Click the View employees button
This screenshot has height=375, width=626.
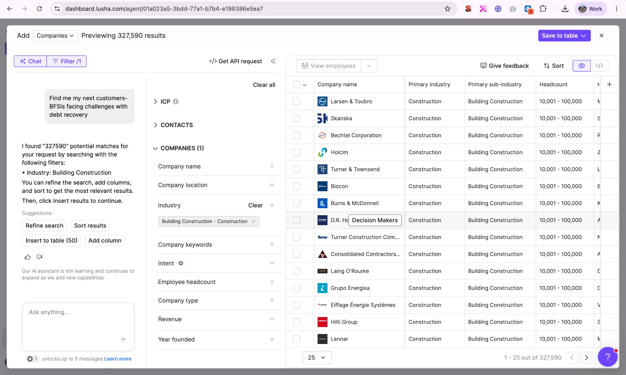coord(329,66)
